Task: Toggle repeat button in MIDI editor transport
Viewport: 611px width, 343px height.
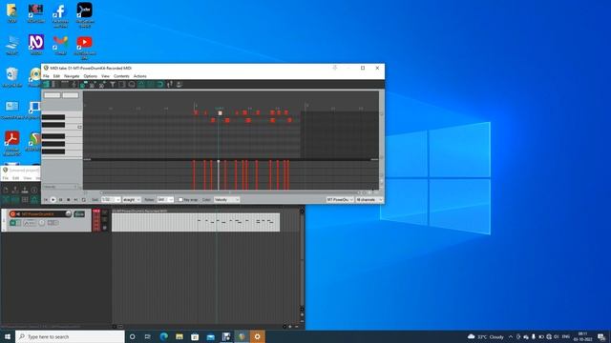Action: tap(84, 200)
